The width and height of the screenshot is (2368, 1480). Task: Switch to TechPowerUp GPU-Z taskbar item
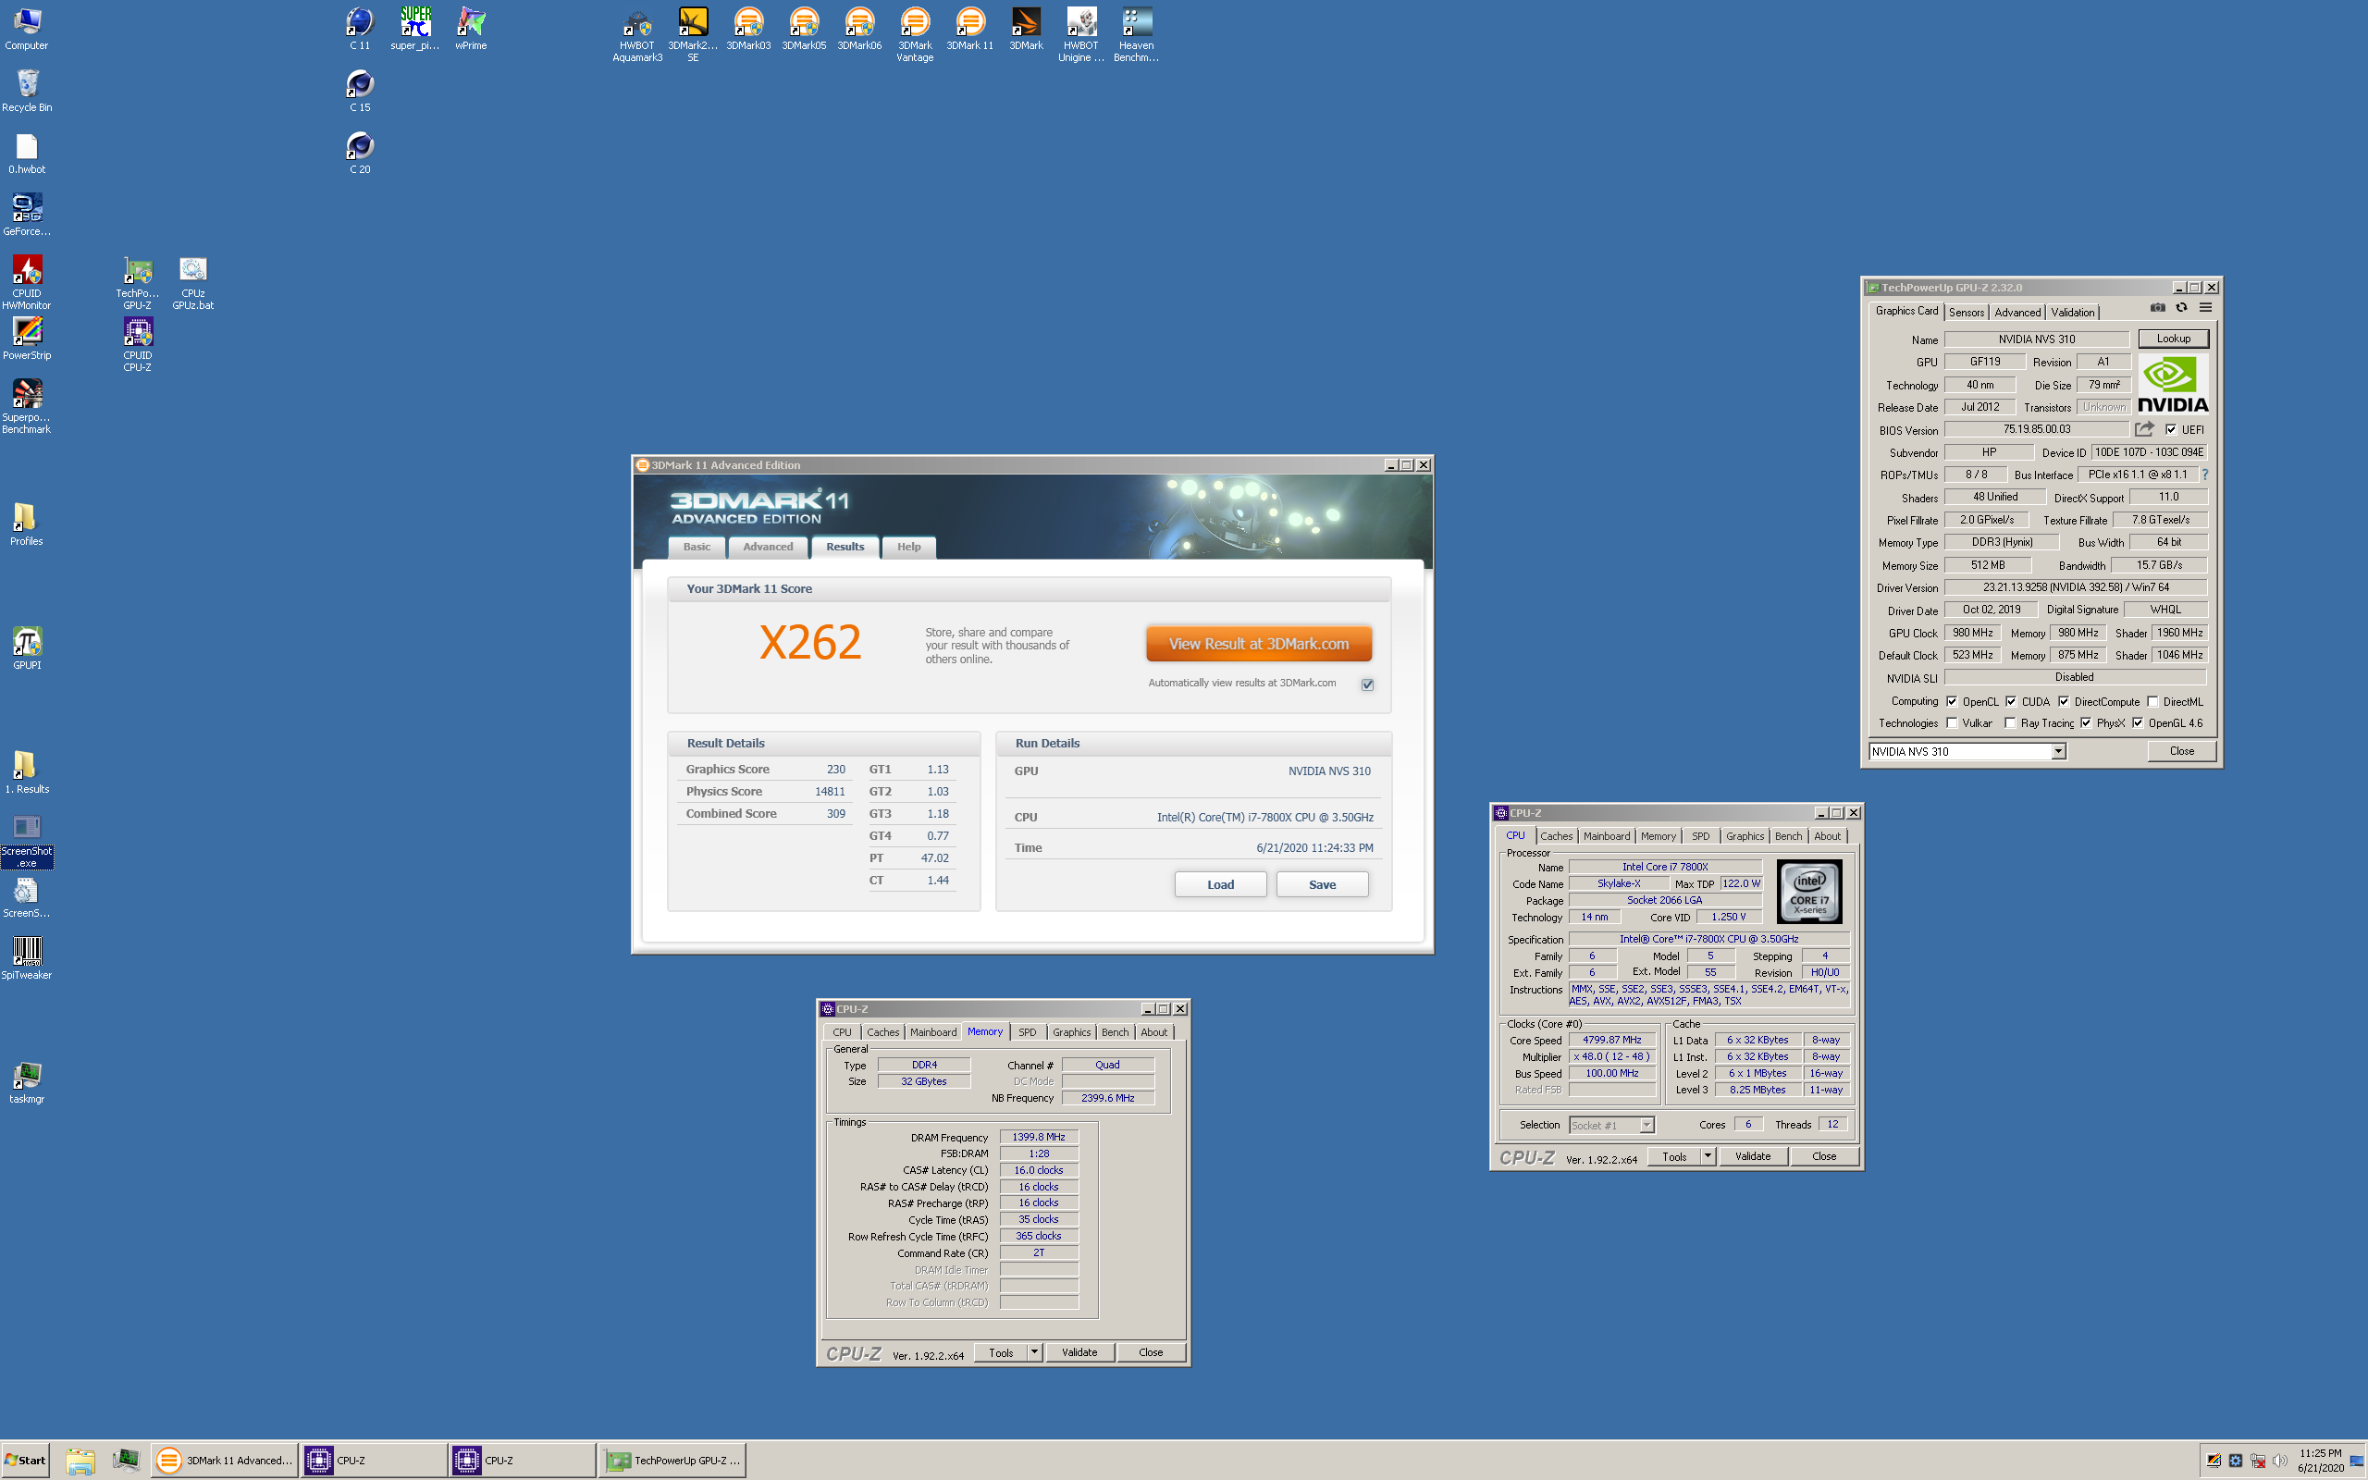point(673,1460)
